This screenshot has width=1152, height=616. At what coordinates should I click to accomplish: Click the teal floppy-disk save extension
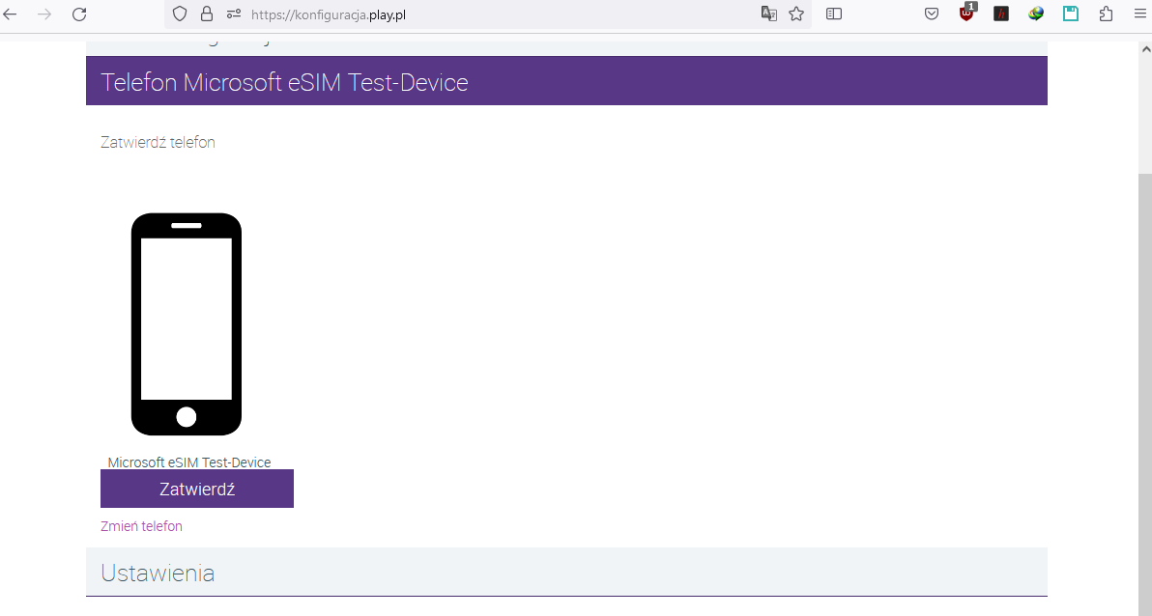[1071, 14]
